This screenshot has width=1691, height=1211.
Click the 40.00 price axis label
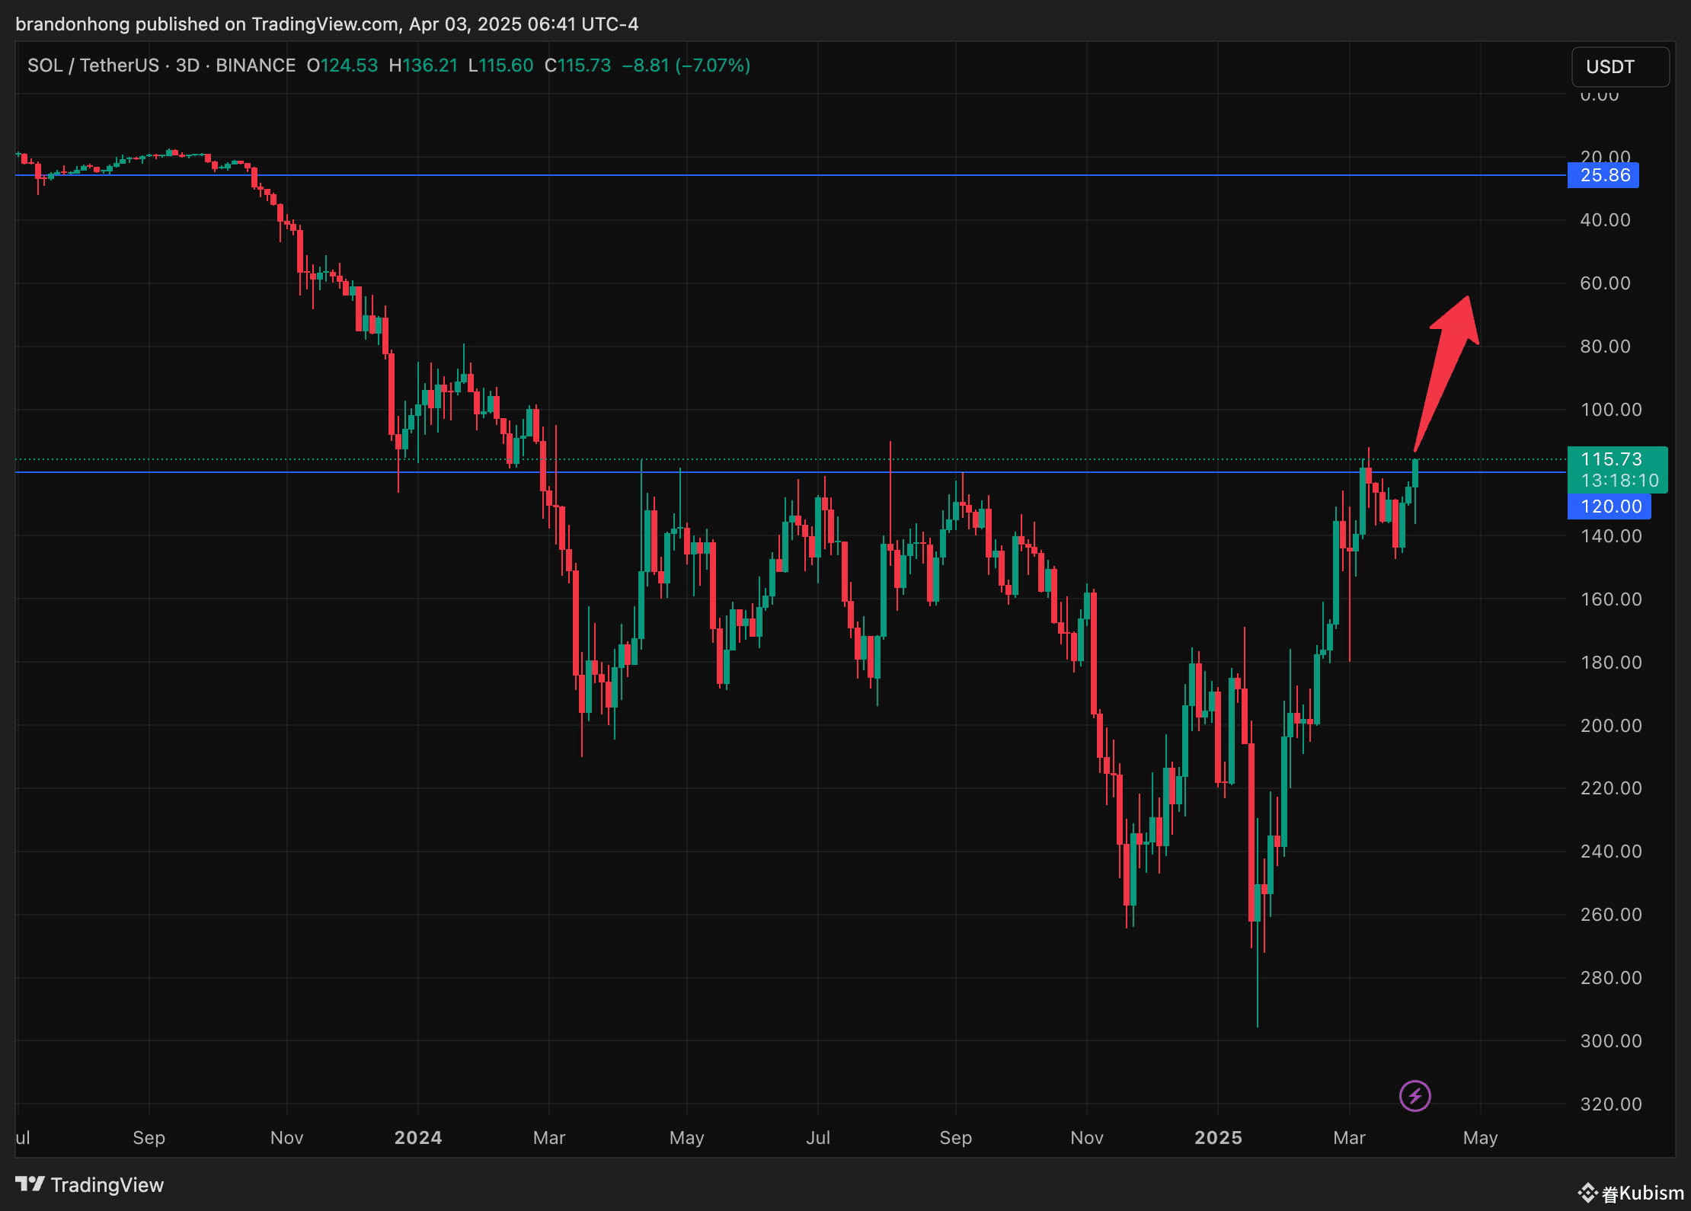coord(1606,220)
